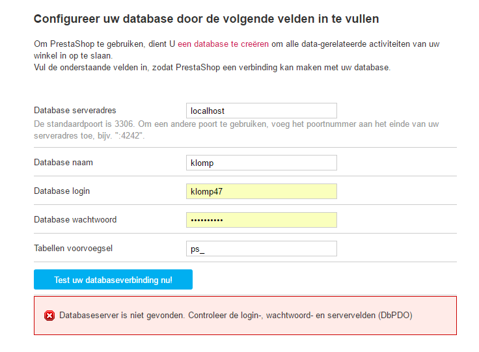Click the '(DbPDO)' text in error box
This screenshot has width=479, height=352.
pos(395,316)
